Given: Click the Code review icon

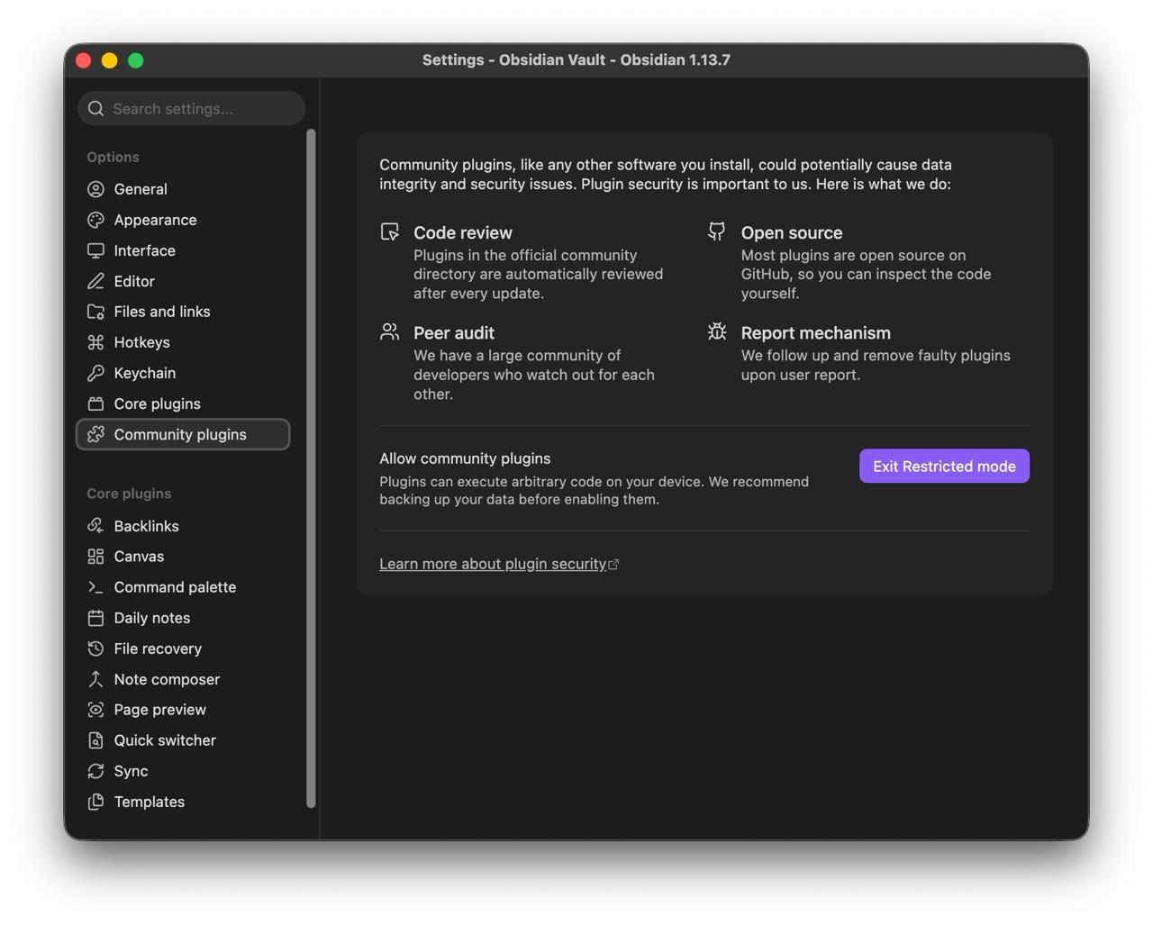Looking at the screenshot, I should pyautogui.click(x=389, y=231).
